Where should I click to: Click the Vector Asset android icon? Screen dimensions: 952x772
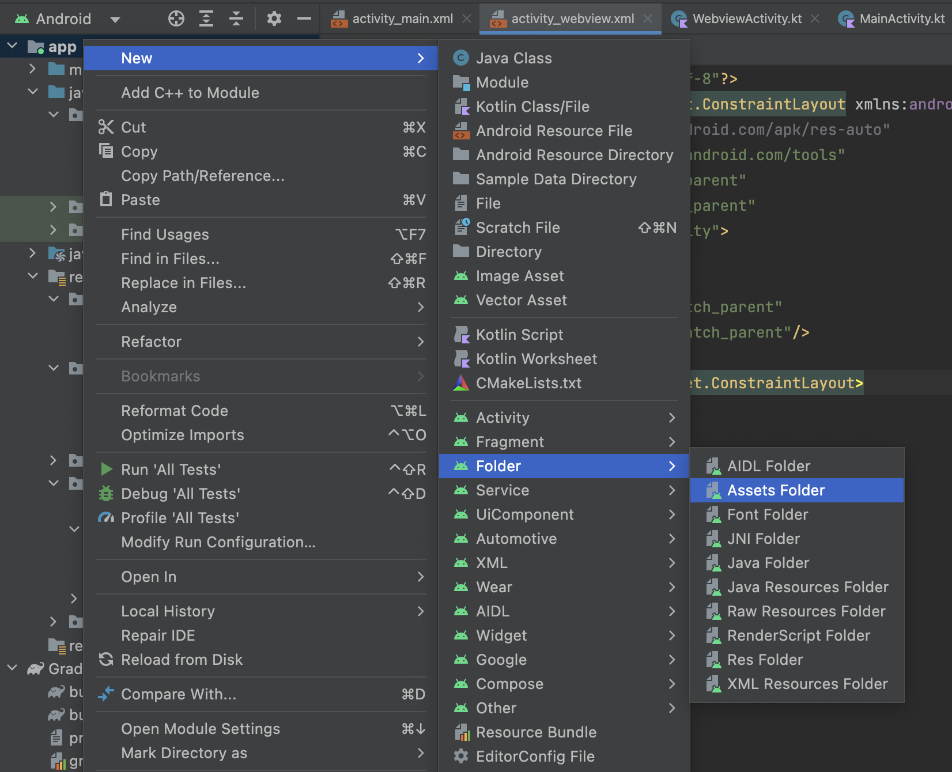(461, 300)
